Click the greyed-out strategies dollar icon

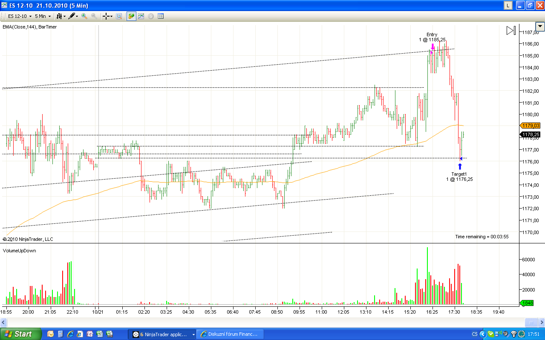[x=150, y=16]
